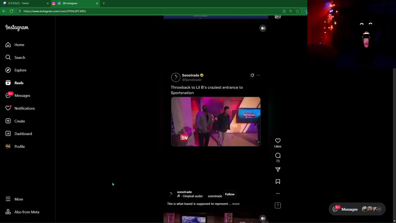Go back in the browser
This screenshot has height=223, width=396.
pyautogui.click(x=4, y=11)
